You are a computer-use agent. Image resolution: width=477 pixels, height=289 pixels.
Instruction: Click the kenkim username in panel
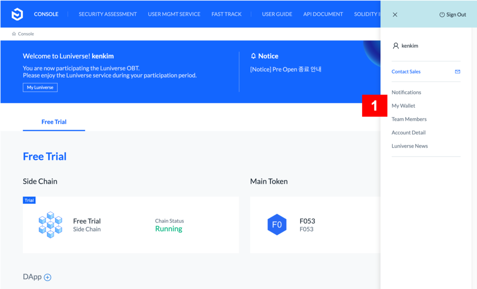(410, 46)
